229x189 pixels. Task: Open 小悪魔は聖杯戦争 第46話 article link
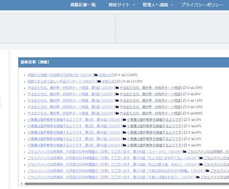point(74,145)
